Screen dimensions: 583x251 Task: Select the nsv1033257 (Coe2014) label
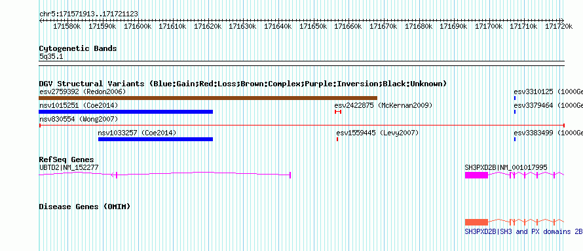point(137,133)
